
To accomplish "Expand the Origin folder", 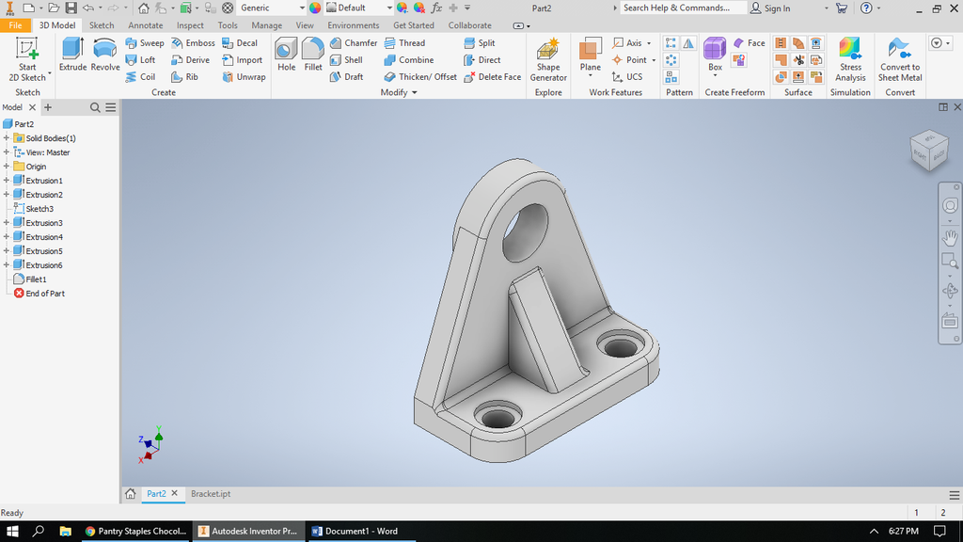I will 7,167.
